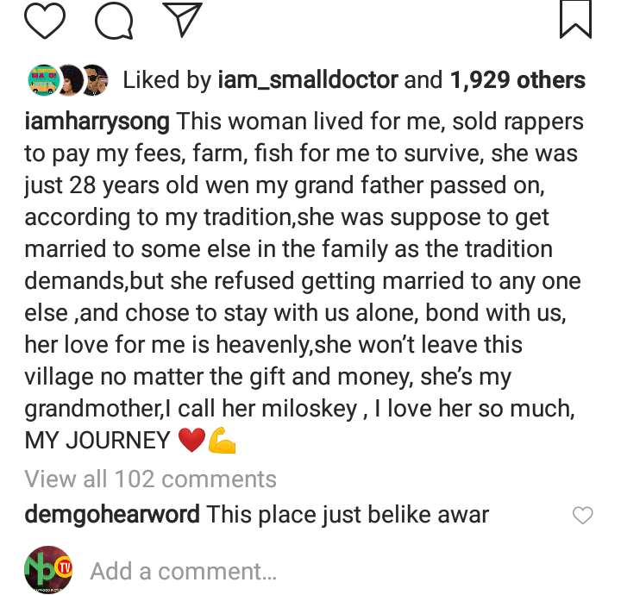621x595 pixels.
Task: Tap View all 102 comments
Action: pos(151,479)
